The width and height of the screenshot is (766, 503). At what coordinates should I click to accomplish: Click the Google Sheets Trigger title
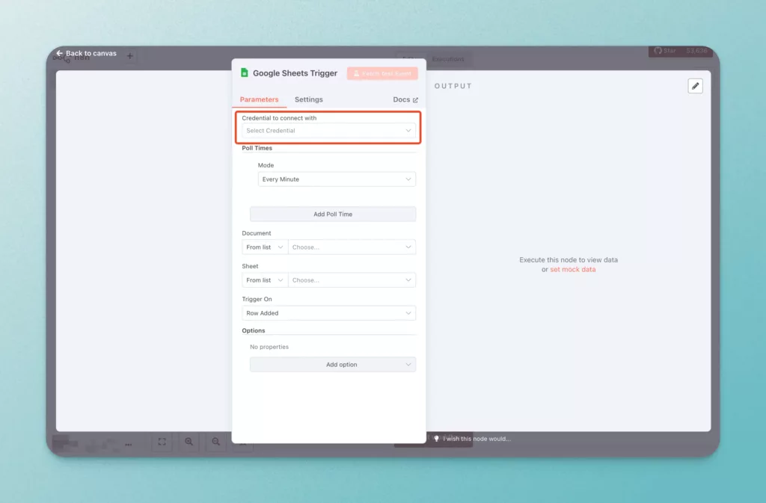tap(295, 73)
